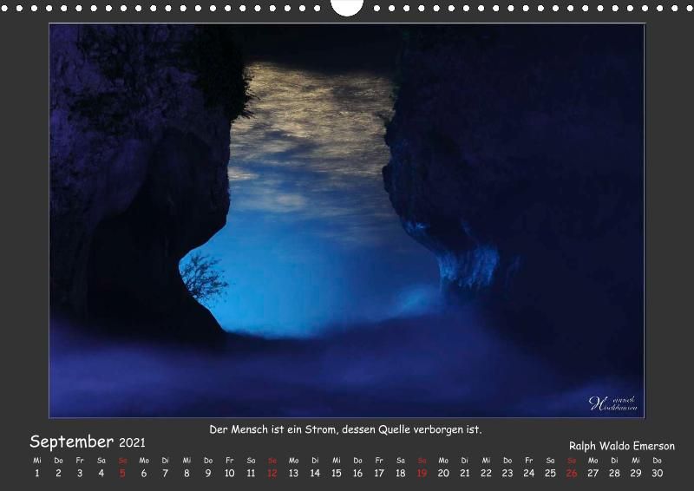Select calendar day 24
The width and height of the screenshot is (694, 491).
[529, 473]
